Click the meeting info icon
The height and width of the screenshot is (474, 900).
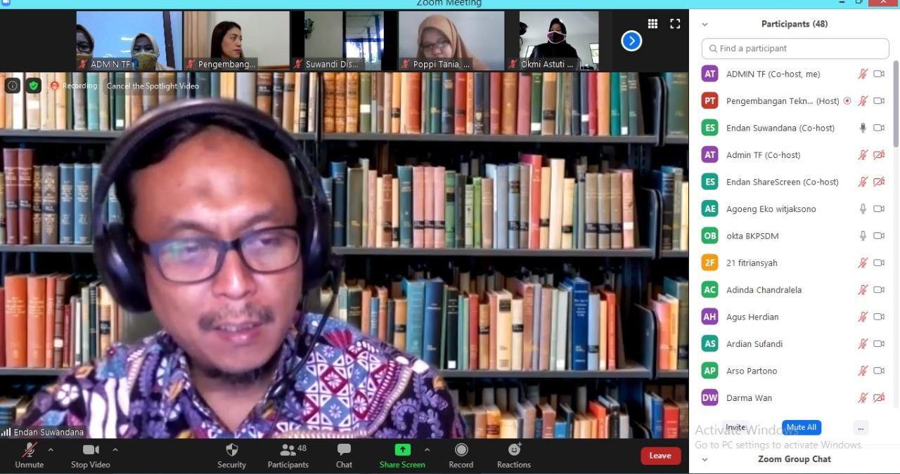click(13, 86)
